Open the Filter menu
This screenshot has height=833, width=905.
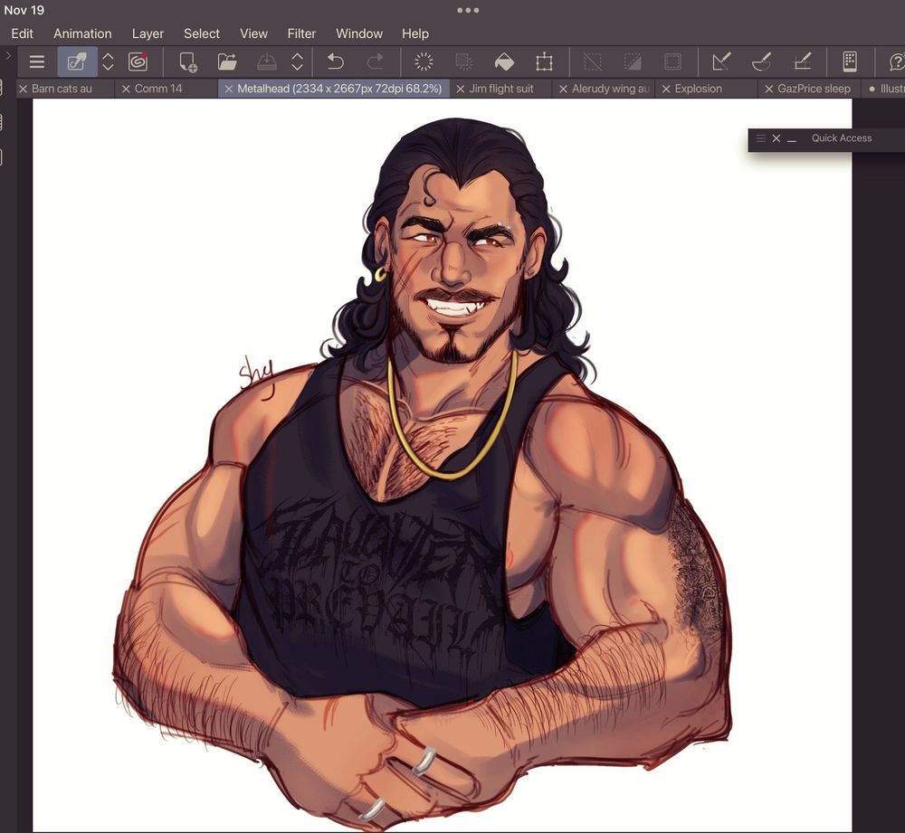301,34
